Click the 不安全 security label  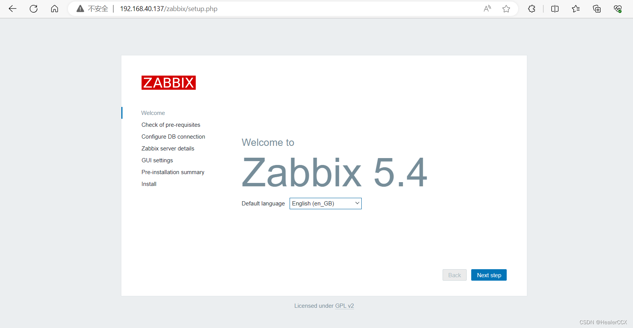98,9
